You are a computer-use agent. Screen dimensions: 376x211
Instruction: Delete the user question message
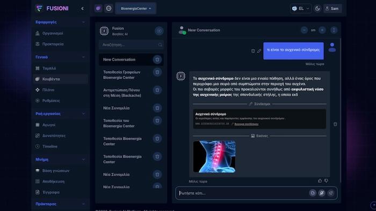(x=253, y=51)
